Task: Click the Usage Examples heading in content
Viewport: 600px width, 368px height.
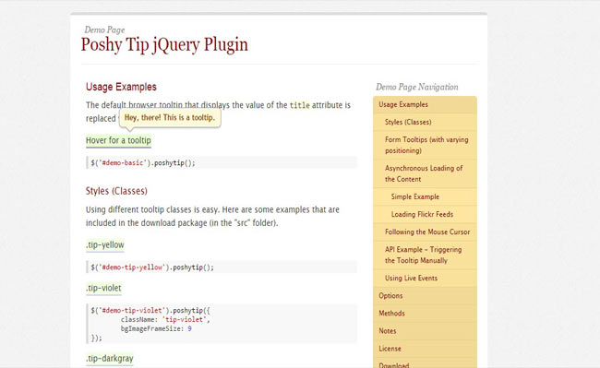Action: point(121,87)
